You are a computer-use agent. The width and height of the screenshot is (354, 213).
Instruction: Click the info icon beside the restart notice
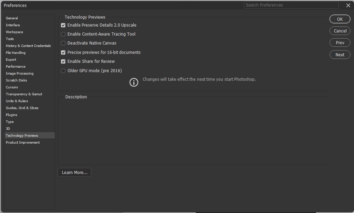[x=134, y=82]
